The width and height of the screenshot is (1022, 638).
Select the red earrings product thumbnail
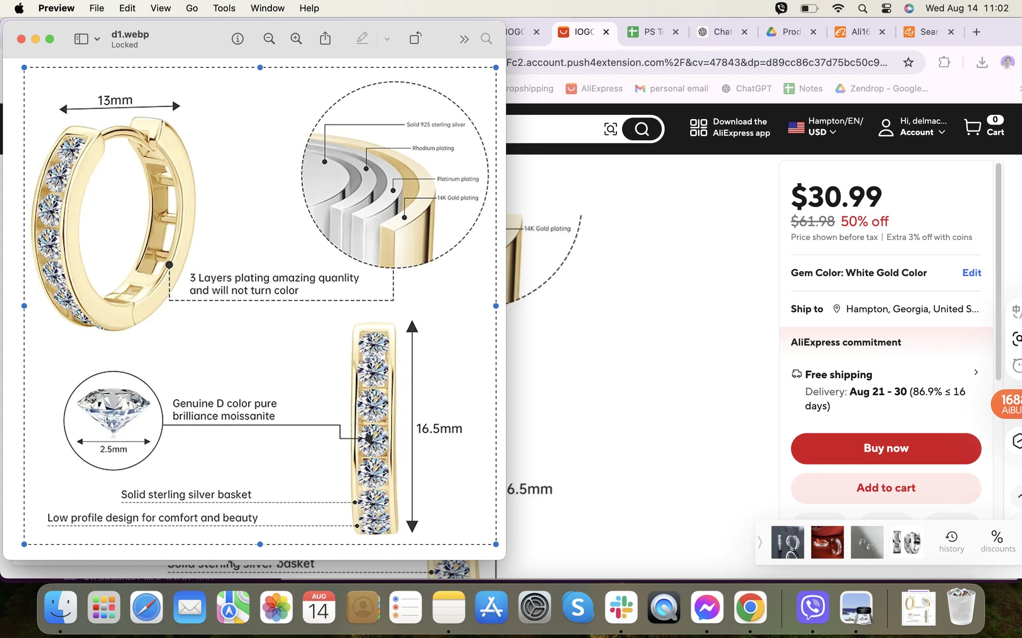click(827, 542)
